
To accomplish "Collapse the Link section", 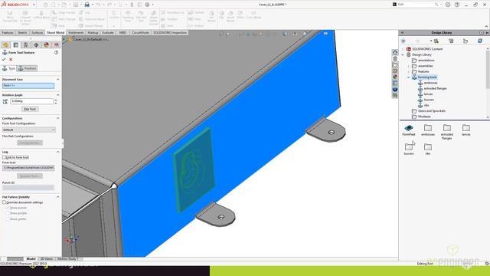I will tap(58, 152).
